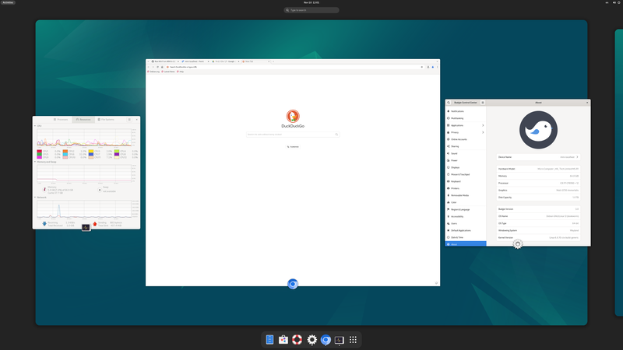This screenshot has height=350, width=623.
Task: Expand Applications settings chevron
Action: [x=483, y=125]
